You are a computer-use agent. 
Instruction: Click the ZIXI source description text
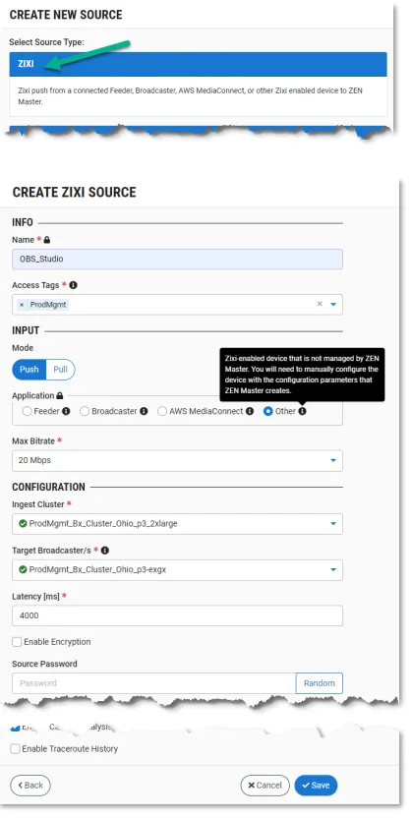pyautogui.click(x=190, y=94)
